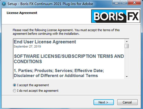Click the license text scroll-up arrow

(x=127, y=41)
